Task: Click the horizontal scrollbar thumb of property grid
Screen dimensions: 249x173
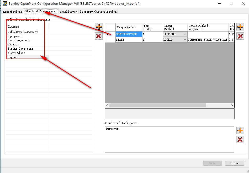Action: click(157, 105)
